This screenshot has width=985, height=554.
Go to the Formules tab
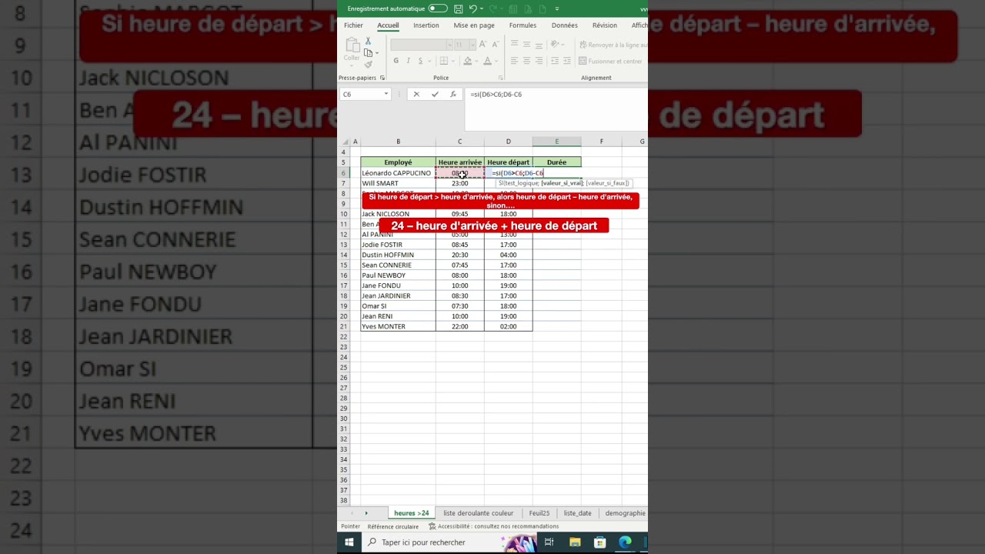(523, 25)
